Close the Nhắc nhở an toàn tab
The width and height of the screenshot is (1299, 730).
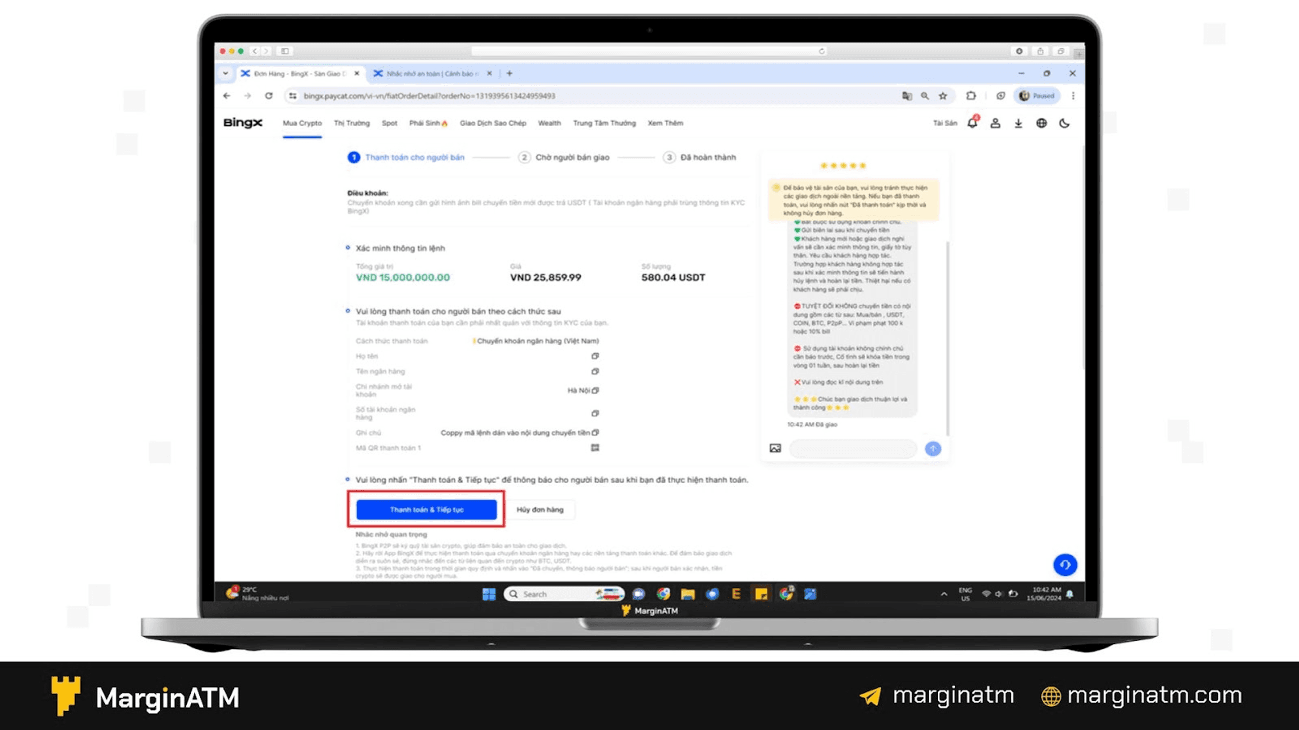pyautogui.click(x=489, y=74)
